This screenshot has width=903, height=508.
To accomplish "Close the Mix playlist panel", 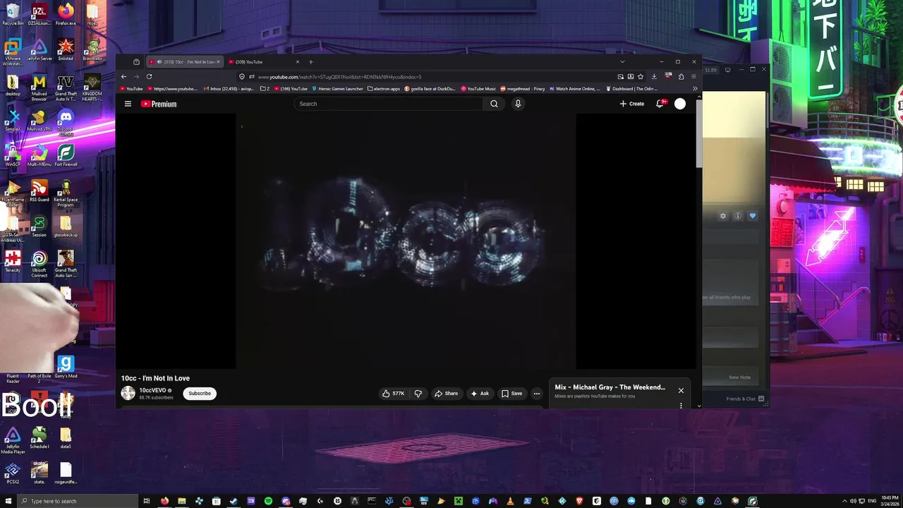I will (x=681, y=390).
